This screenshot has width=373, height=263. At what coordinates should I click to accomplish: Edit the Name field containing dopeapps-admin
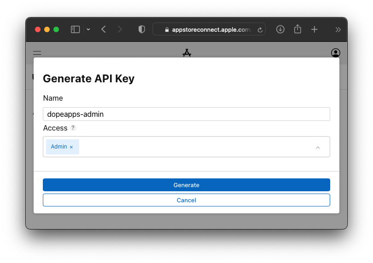pyautogui.click(x=186, y=114)
